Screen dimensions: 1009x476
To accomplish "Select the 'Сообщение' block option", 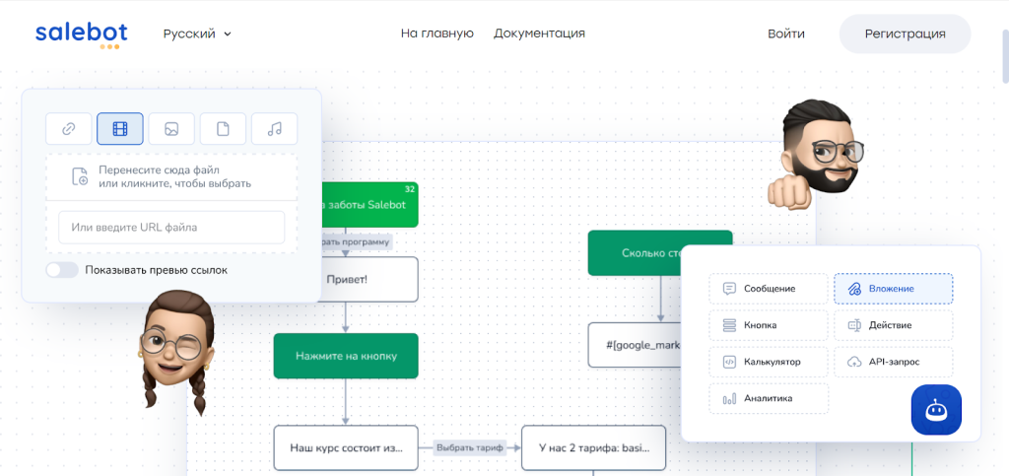I will point(769,289).
